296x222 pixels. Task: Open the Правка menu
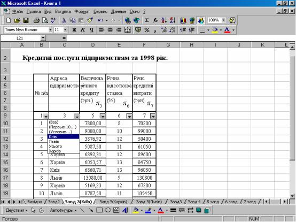coord(34,12)
